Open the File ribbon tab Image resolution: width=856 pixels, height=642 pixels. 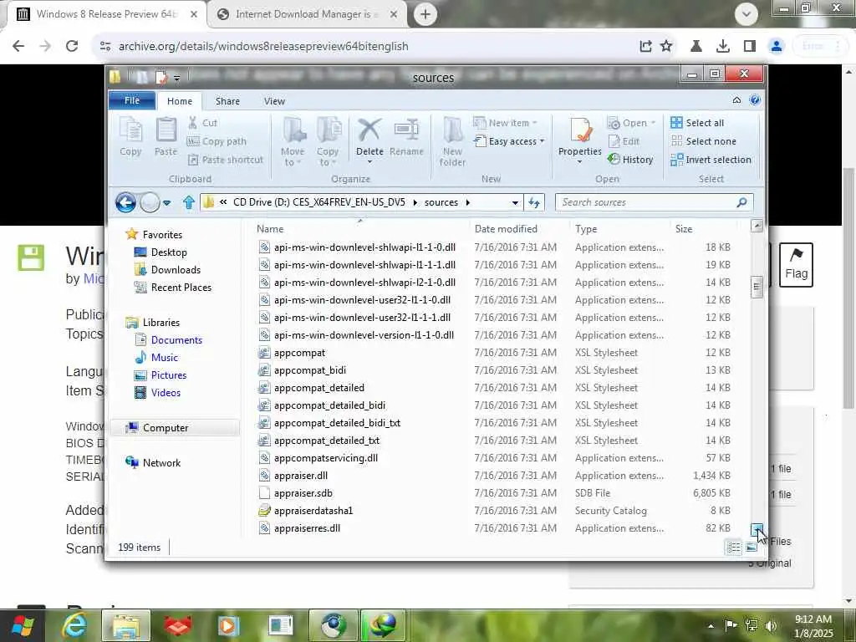(x=132, y=100)
